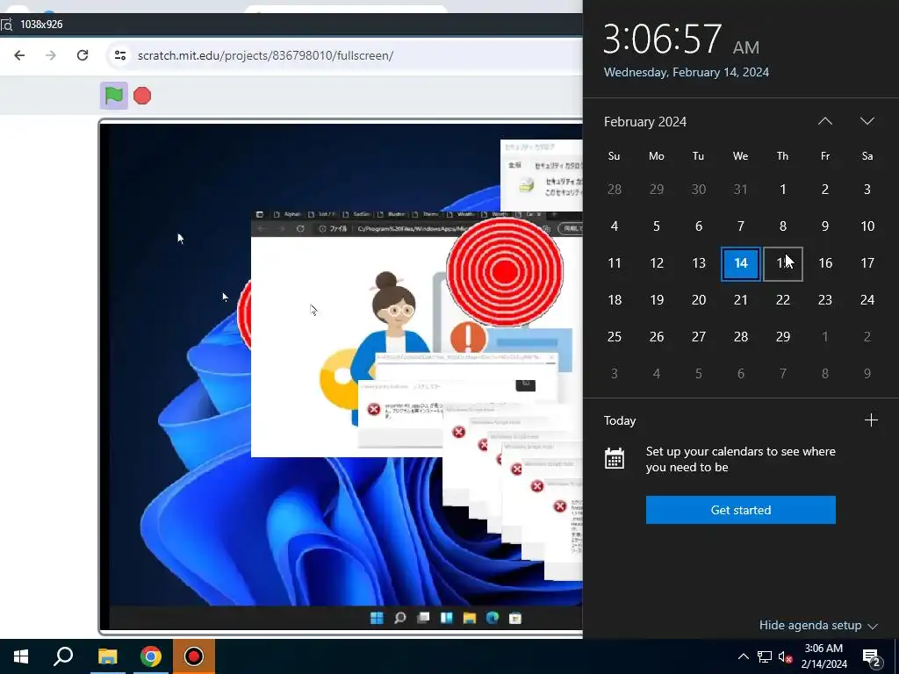Viewport: 899px width, 674px height.
Task: Select today, February 14, in calendar
Action: coord(741,263)
